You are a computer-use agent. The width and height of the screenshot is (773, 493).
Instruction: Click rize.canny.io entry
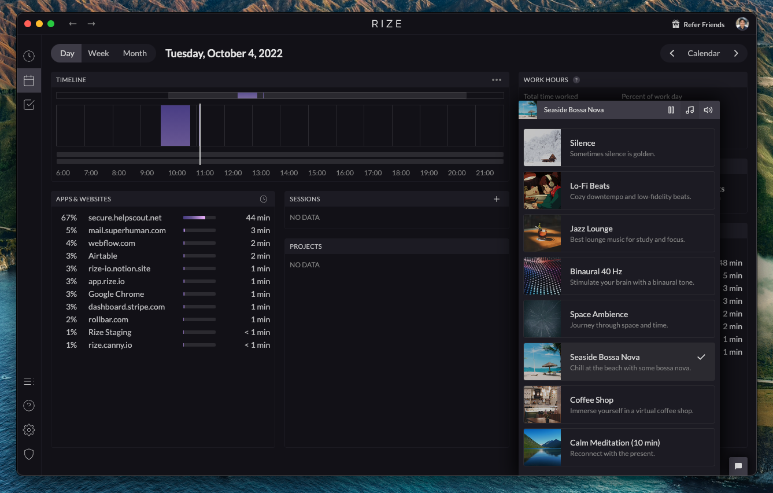click(x=110, y=345)
